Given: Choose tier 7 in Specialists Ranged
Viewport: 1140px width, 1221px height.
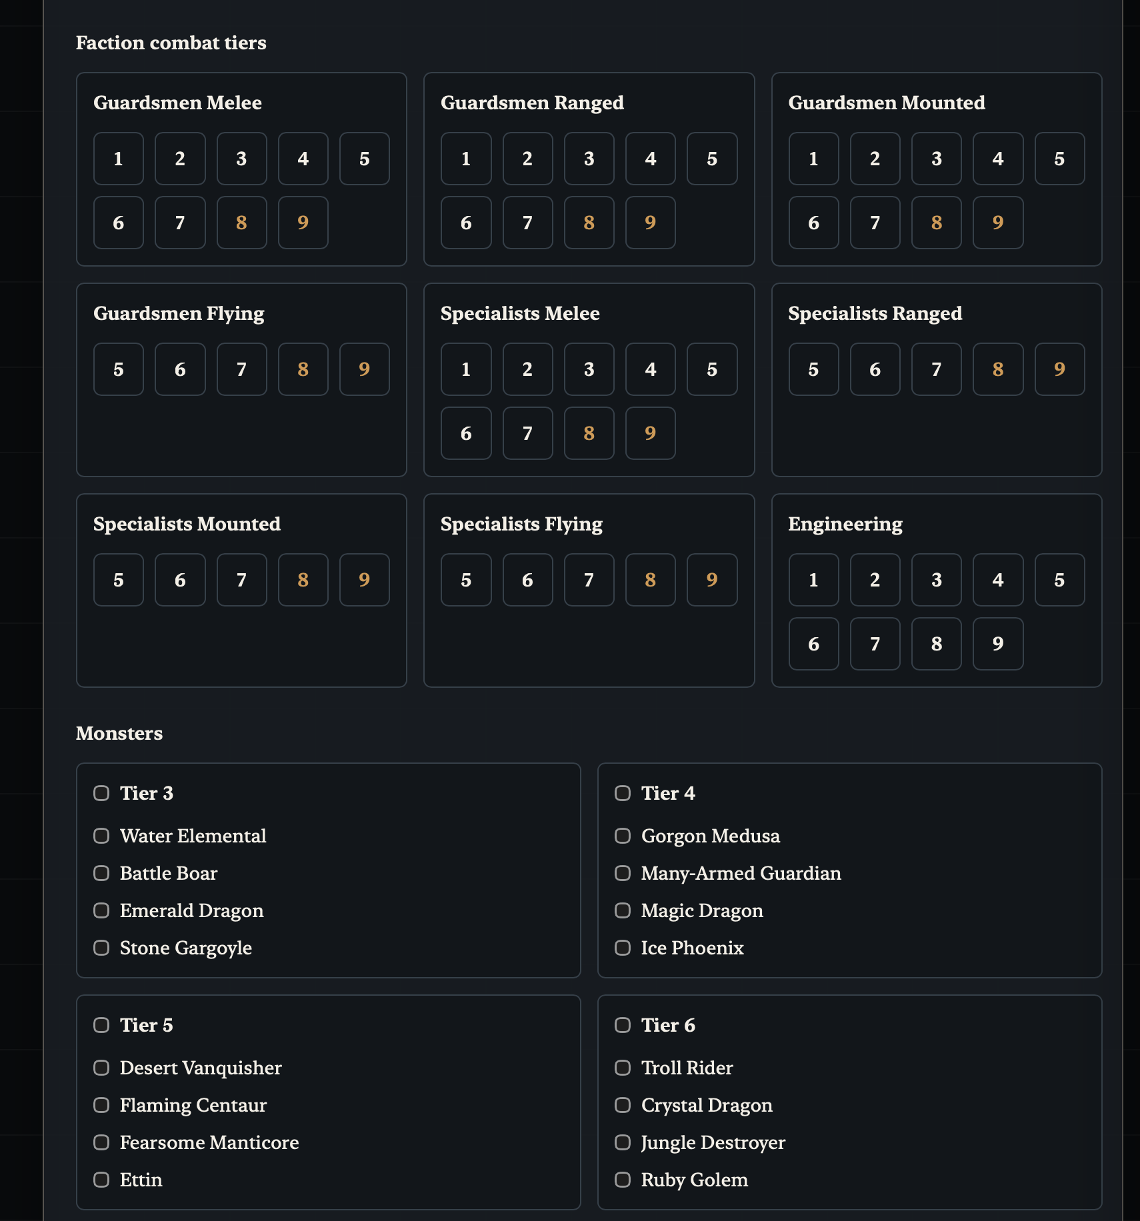Looking at the screenshot, I should pos(936,369).
